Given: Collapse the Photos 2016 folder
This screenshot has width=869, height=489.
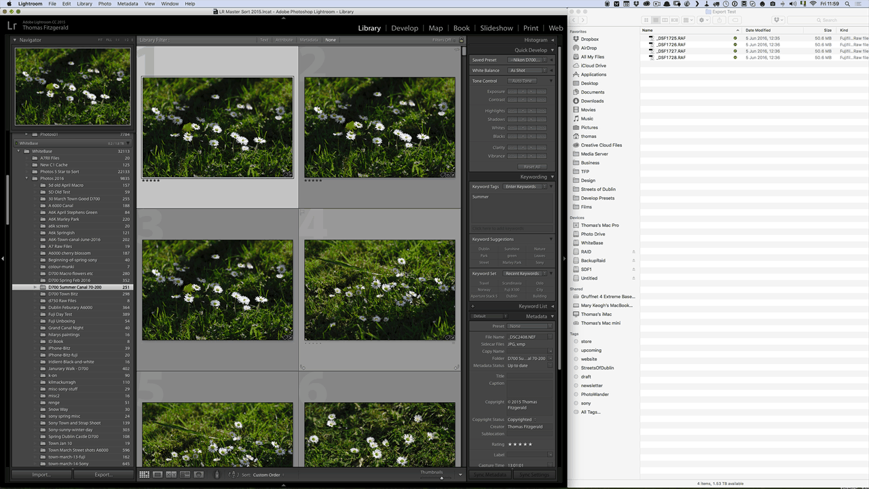Looking at the screenshot, I should (27, 179).
